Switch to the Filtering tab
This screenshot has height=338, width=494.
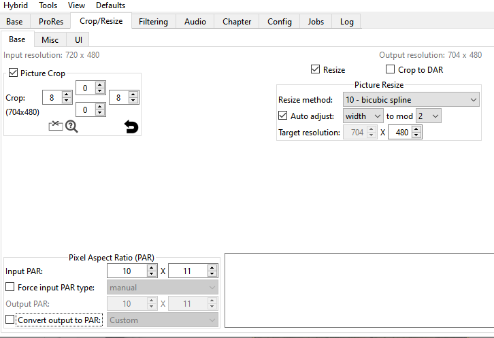click(153, 21)
